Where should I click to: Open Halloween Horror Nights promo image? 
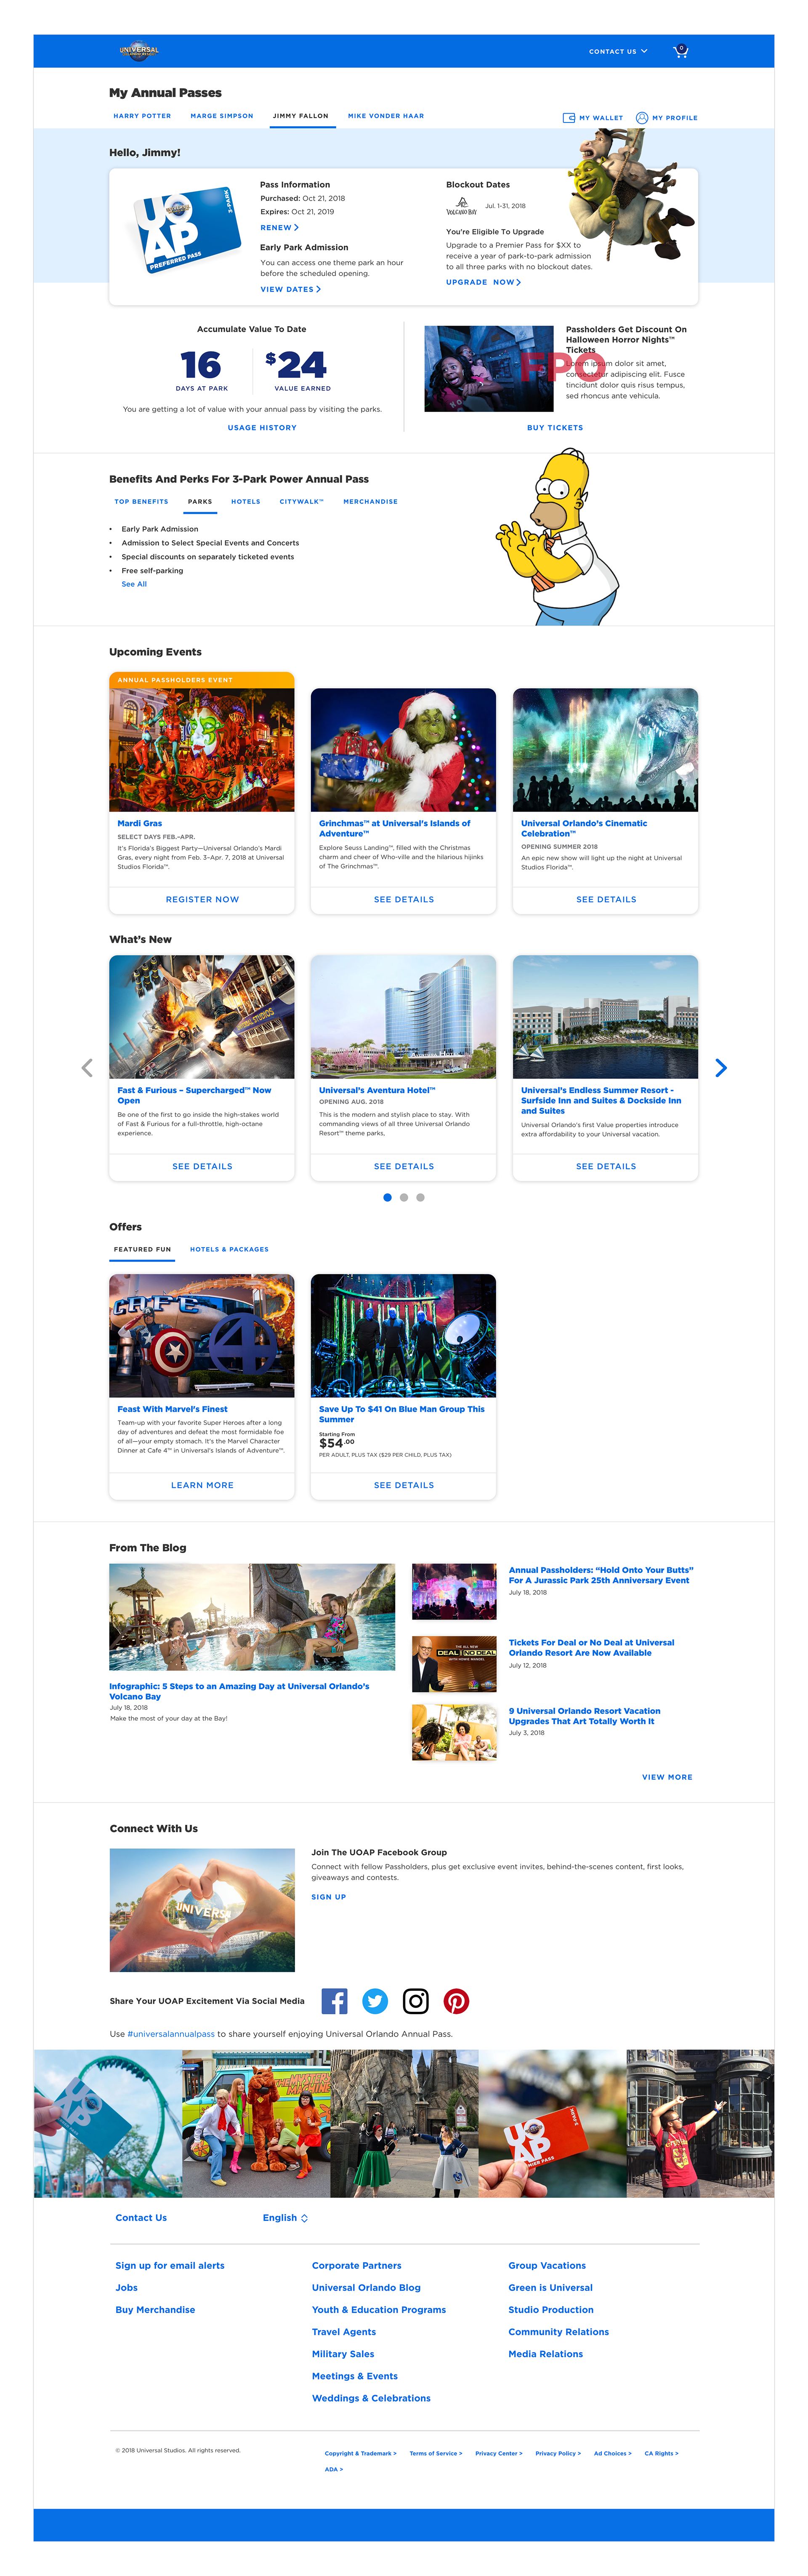pos(489,368)
